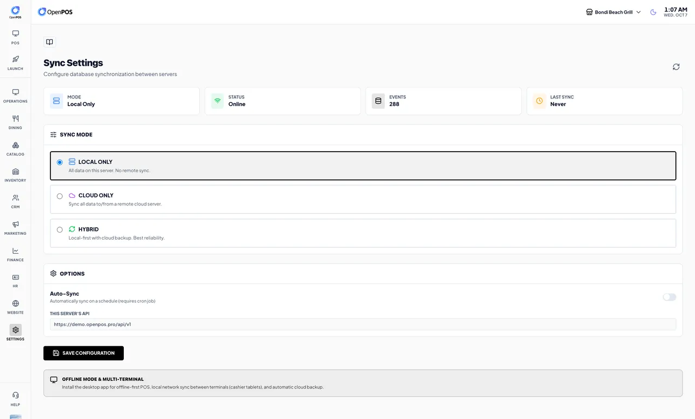Click the OpenPOS logo in the top bar
695x419 pixels.
55,12
